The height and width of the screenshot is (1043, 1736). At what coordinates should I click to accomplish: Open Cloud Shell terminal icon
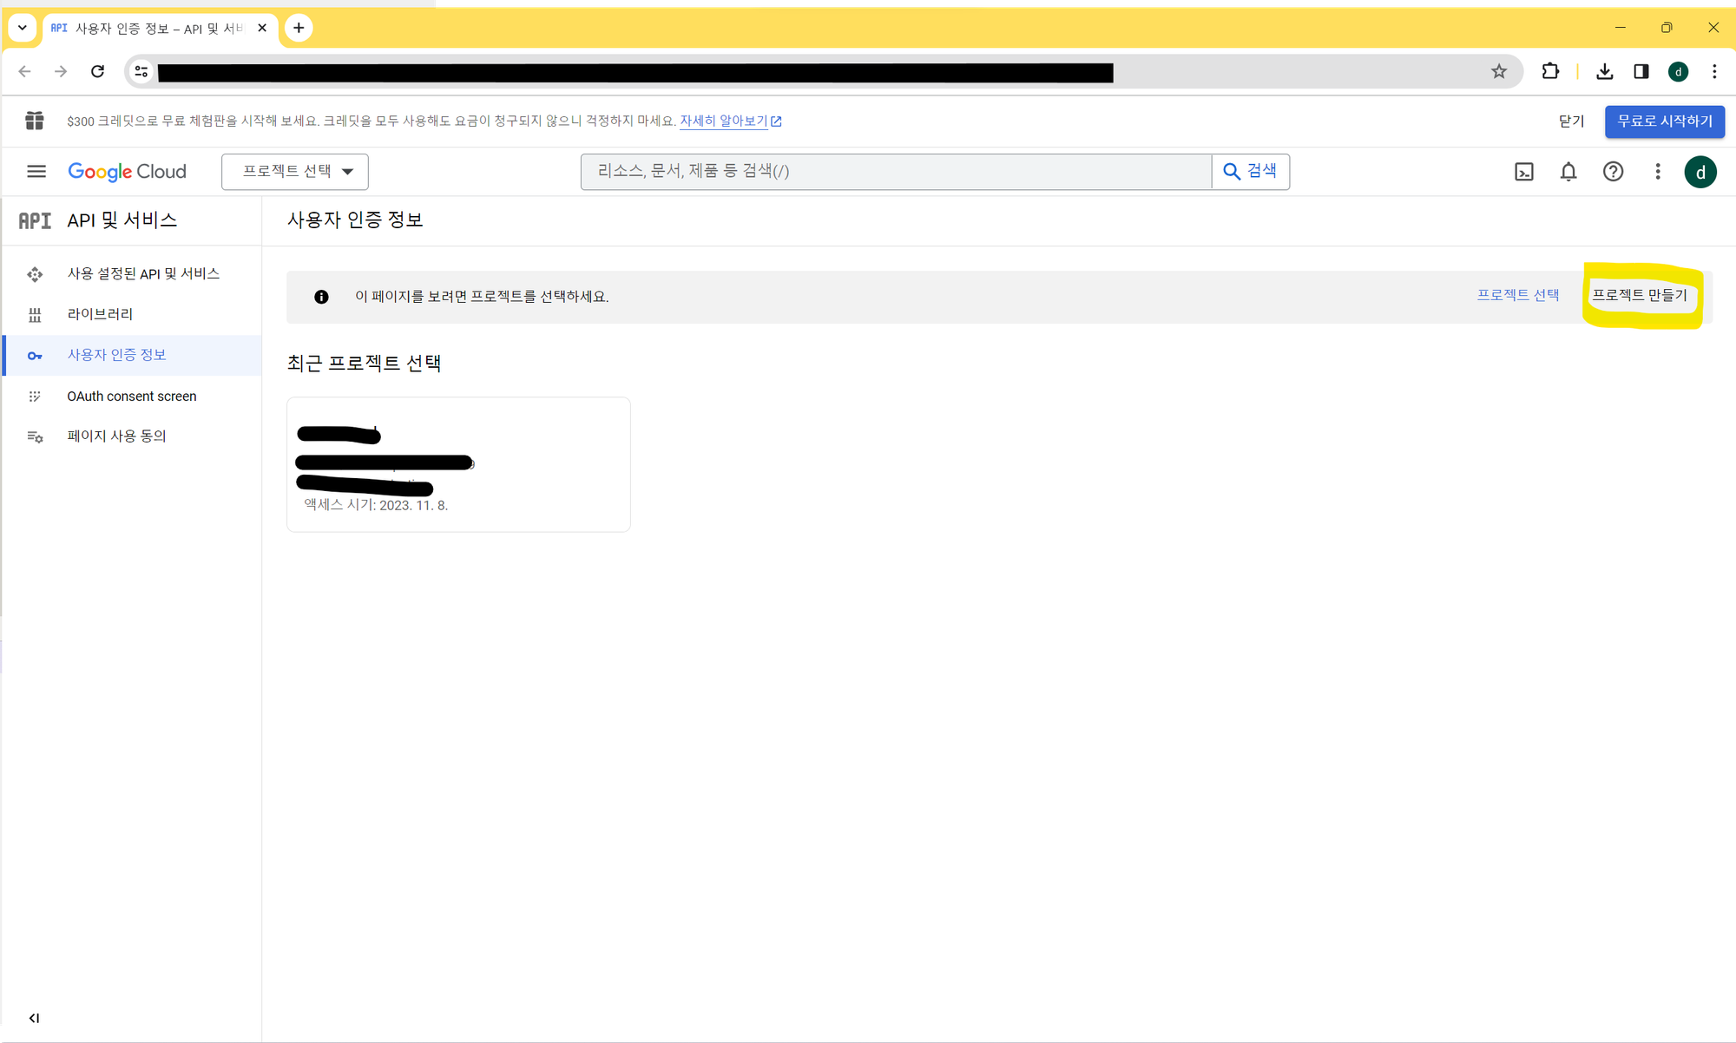pyautogui.click(x=1523, y=172)
